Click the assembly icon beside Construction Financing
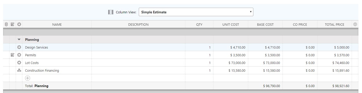362x93 pixels. tap(19, 70)
